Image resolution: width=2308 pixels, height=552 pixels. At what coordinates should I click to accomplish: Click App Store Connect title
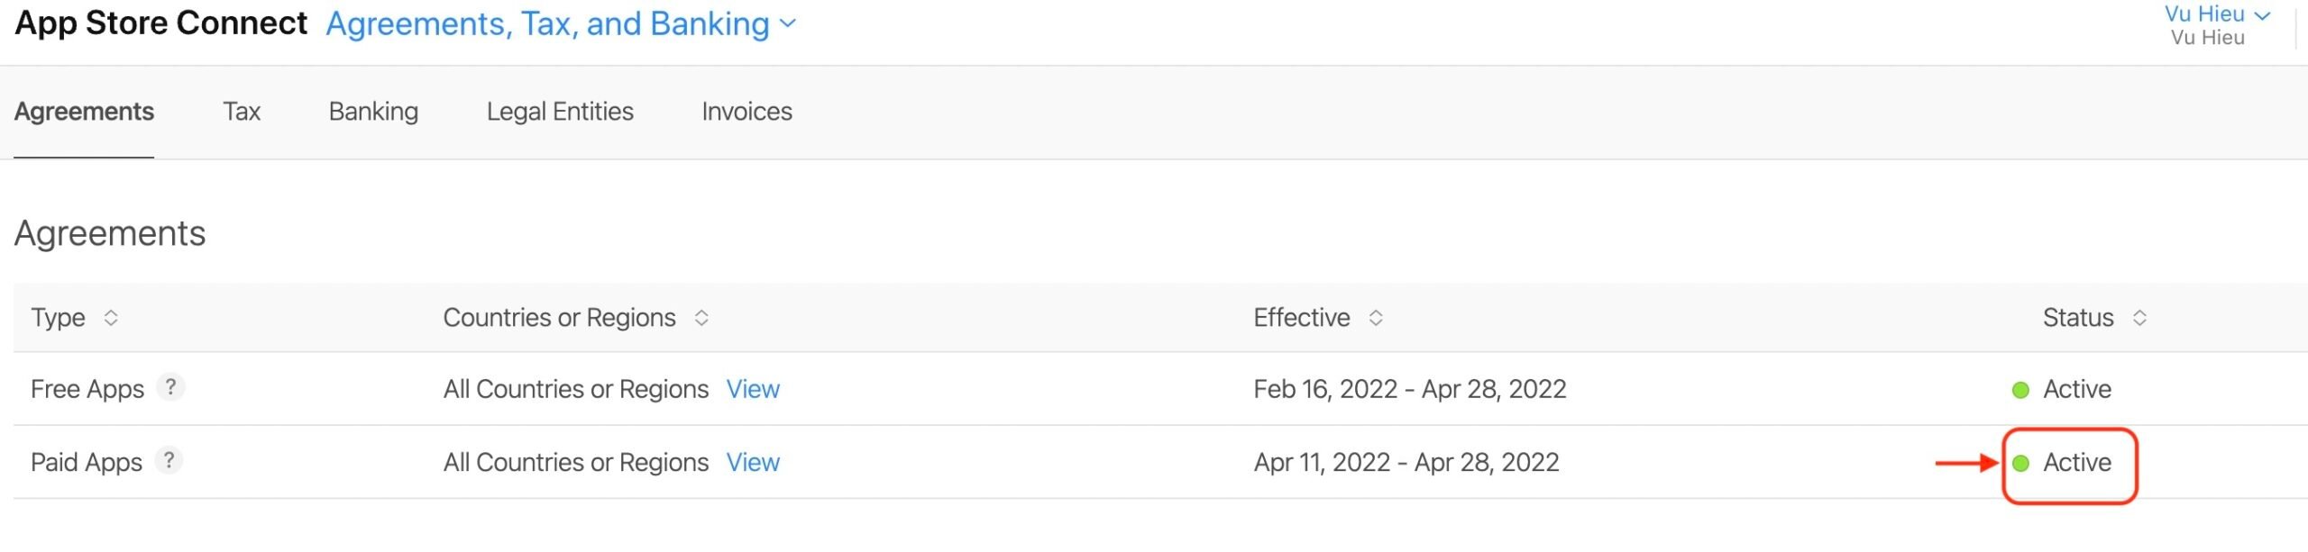click(x=161, y=23)
